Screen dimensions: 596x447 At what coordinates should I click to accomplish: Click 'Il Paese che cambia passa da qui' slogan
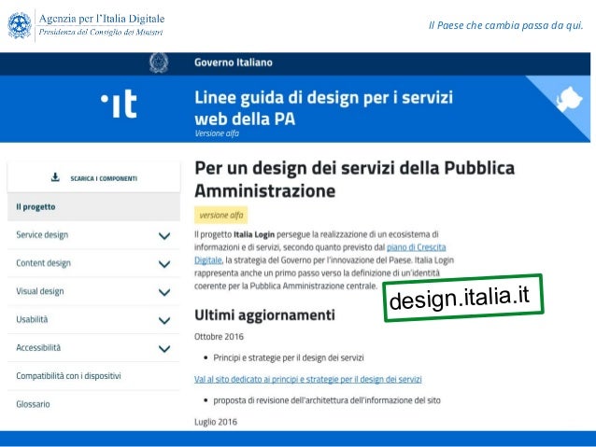[505, 25]
